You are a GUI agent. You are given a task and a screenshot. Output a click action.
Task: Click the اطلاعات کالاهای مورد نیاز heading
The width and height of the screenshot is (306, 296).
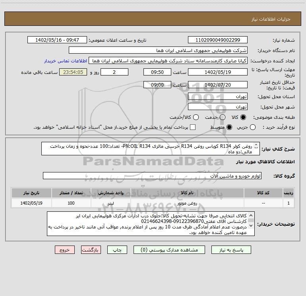[265, 162]
